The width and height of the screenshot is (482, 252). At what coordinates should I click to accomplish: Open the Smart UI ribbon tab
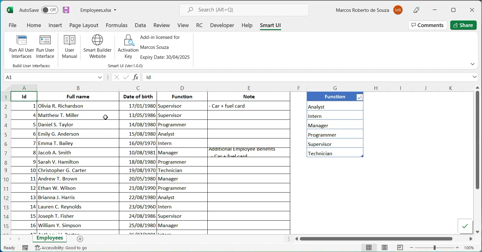(x=270, y=25)
